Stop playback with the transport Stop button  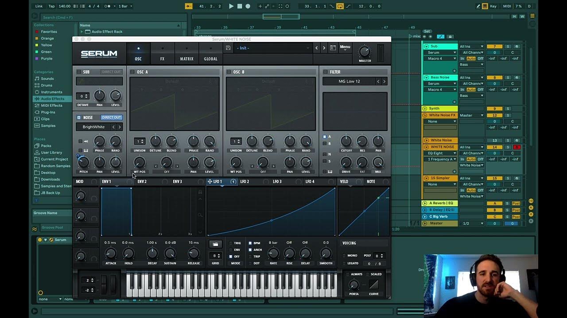pyautogui.click(x=240, y=6)
